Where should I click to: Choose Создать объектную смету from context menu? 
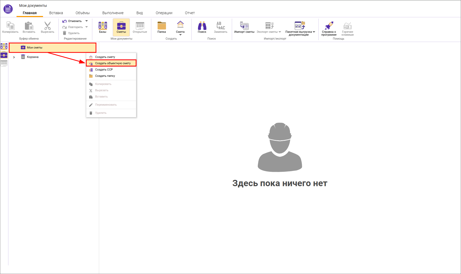(x=111, y=63)
